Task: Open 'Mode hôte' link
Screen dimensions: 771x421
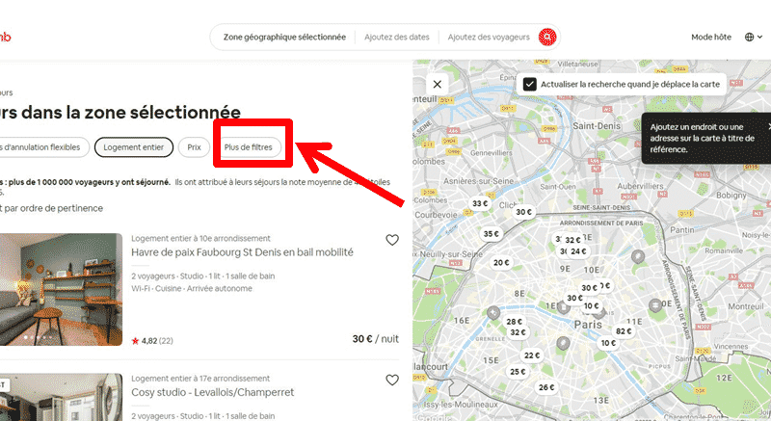Action: (711, 37)
